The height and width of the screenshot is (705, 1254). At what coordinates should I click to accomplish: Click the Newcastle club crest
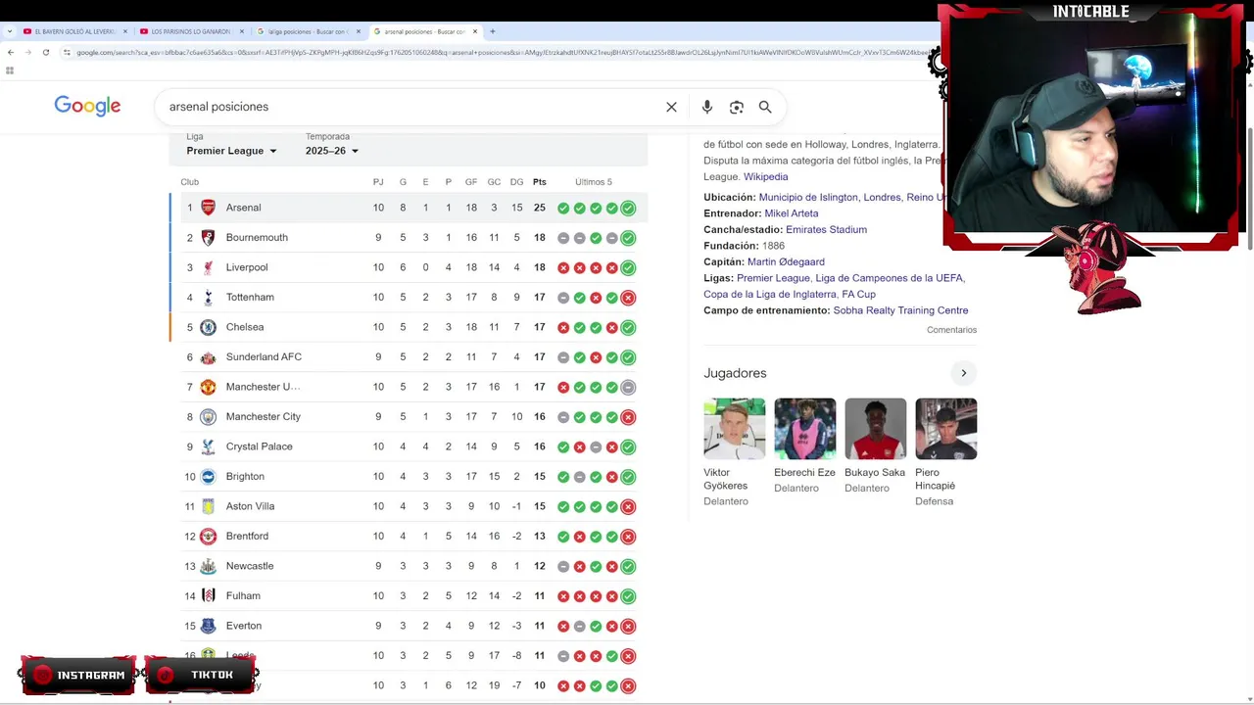pyautogui.click(x=208, y=566)
